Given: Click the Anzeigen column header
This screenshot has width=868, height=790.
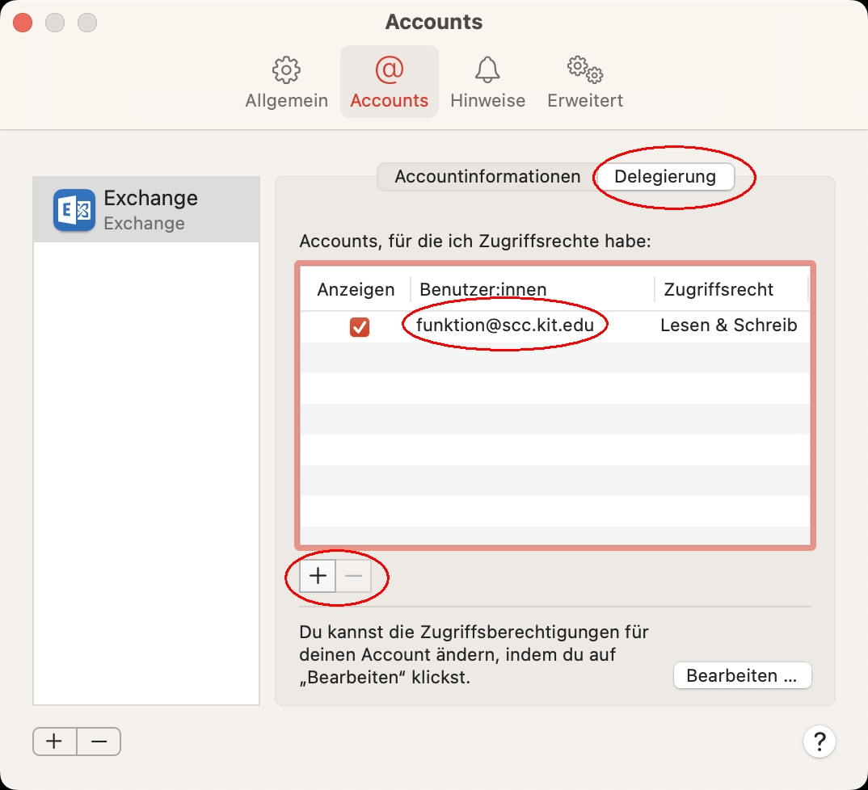Looking at the screenshot, I should click(x=356, y=289).
